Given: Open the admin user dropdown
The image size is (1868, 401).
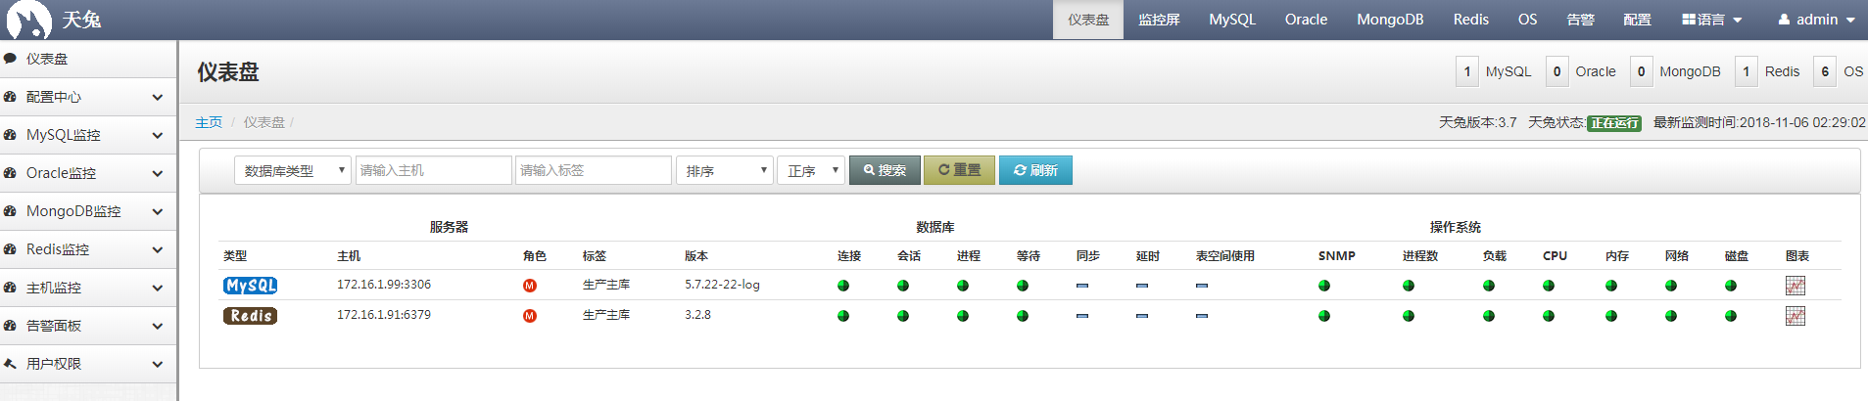Looking at the screenshot, I should click(1816, 20).
